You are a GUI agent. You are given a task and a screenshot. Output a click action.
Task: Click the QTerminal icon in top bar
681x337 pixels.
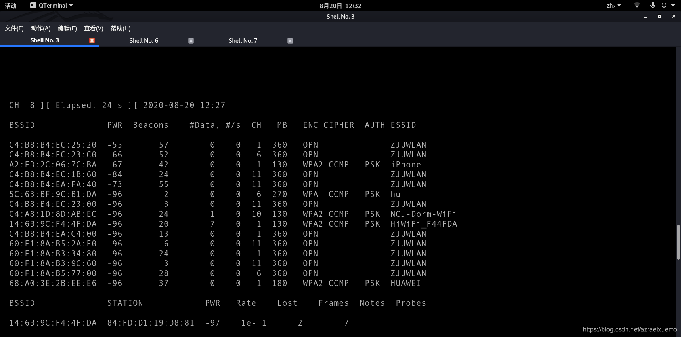pyautogui.click(x=33, y=5)
